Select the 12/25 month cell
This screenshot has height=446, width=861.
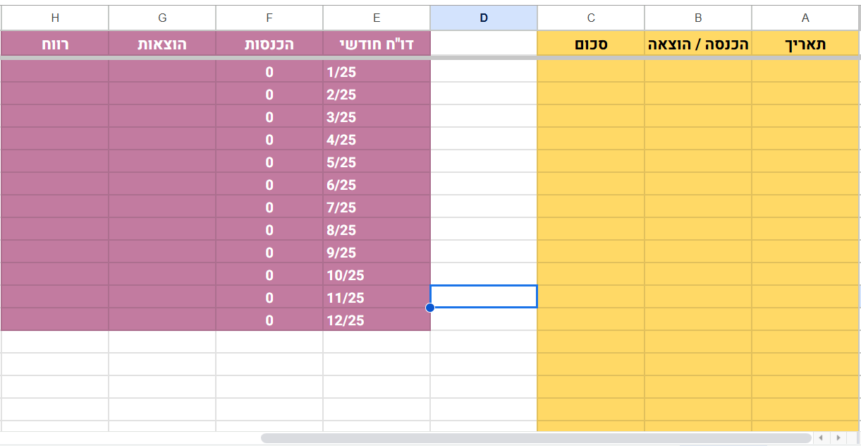pos(377,320)
